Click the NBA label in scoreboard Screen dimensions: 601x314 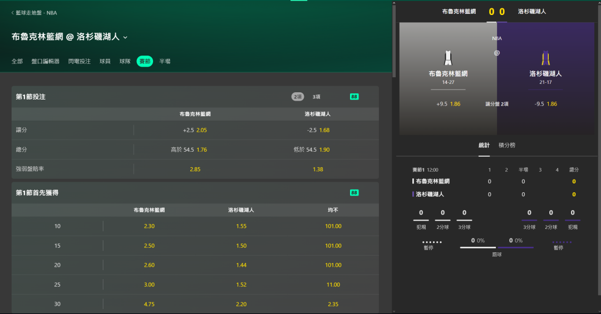497,38
